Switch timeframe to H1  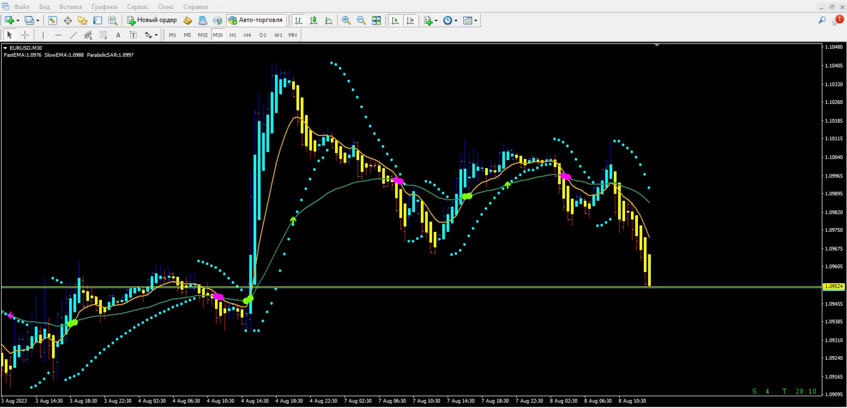[x=233, y=35]
